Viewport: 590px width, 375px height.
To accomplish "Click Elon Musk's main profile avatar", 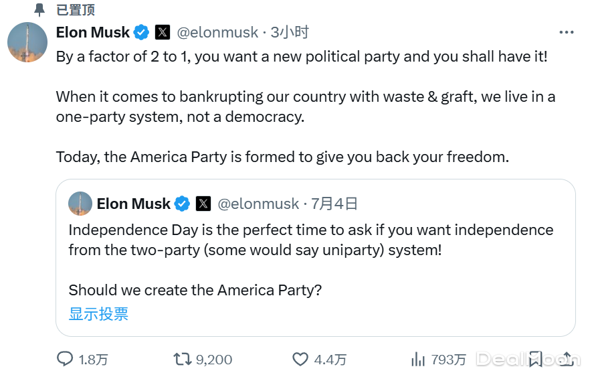I will tap(27, 42).
